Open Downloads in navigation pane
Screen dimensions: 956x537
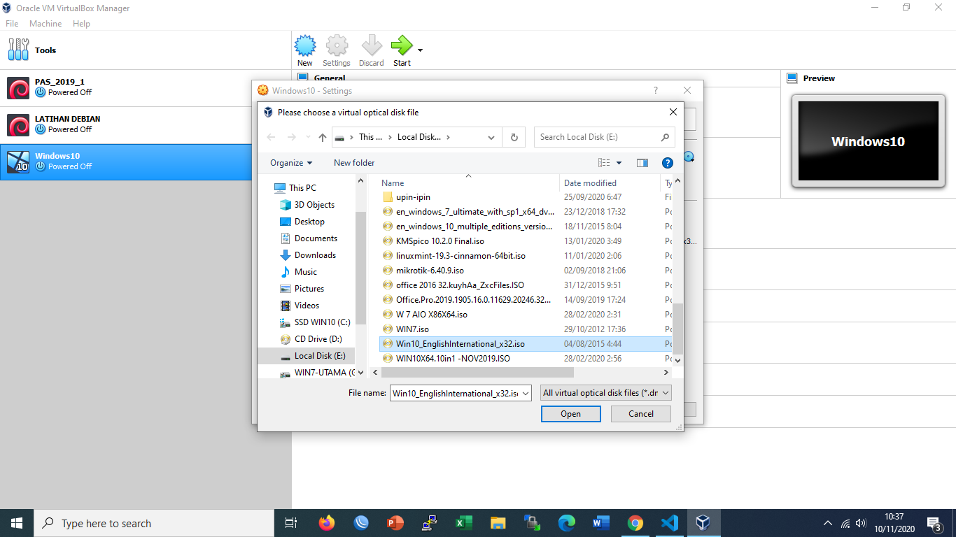coord(307,255)
